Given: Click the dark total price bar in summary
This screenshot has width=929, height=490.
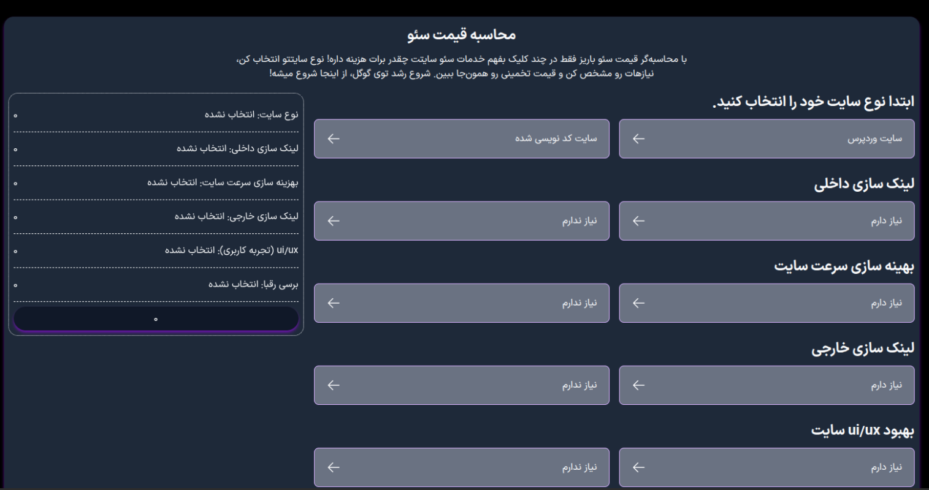Looking at the screenshot, I should tap(156, 319).
